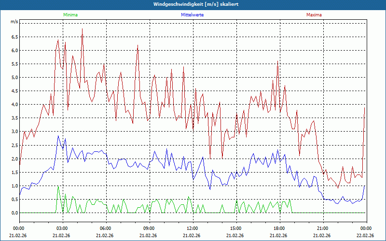This screenshot has width=386, height=241.
Task: Click the red Maxima legend label
Action: click(x=314, y=15)
